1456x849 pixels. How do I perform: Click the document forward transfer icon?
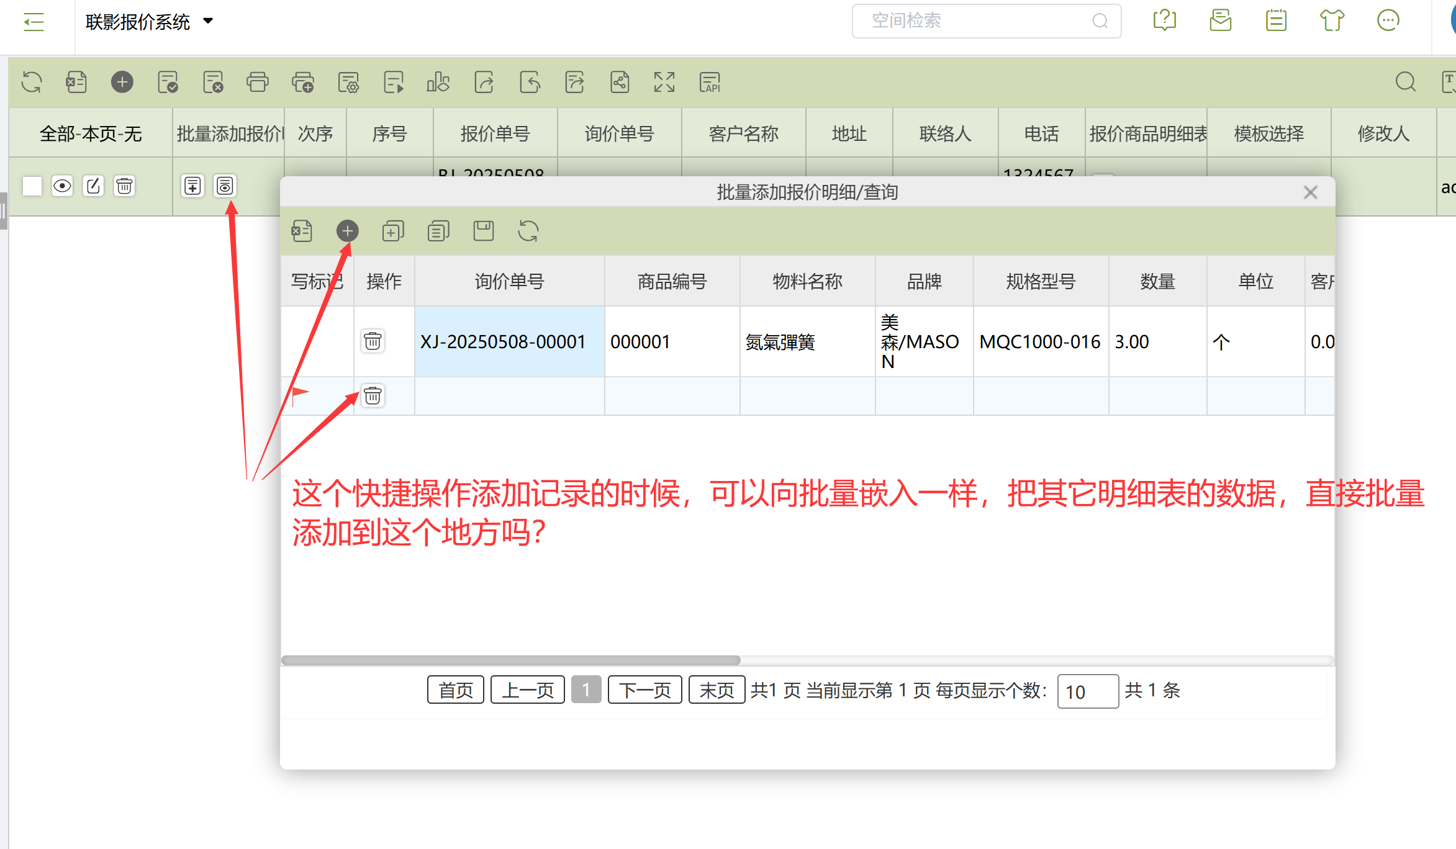click(x=575, y=82)
